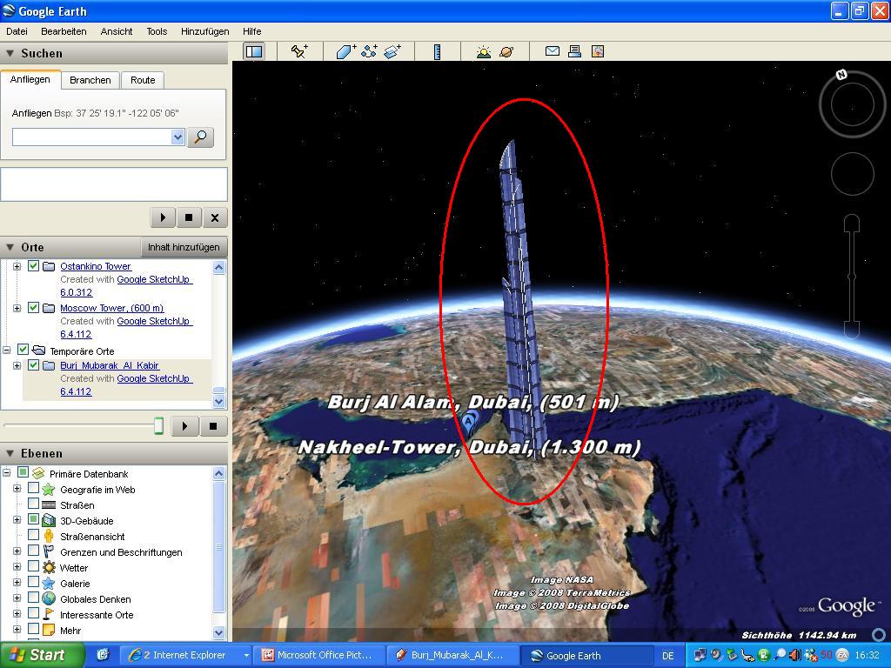Click the Anfliegen search input field
Viewport: 891px width, 668px height.
tap(92, 137)
